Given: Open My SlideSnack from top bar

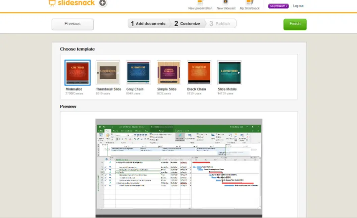Looking at the screenshot, I should coord(249,5).
